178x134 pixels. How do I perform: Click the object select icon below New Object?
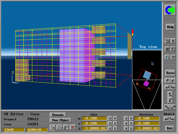tap(53, 127)
